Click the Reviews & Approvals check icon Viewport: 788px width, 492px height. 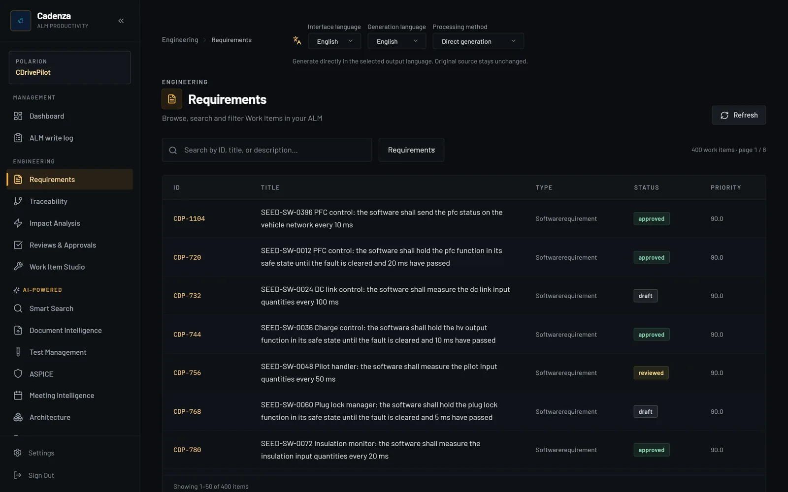18,245
